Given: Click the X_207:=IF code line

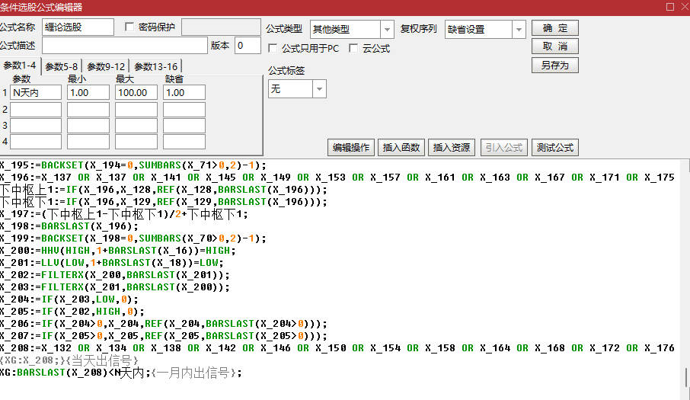Looking at the screenshot, I should (x=163, y=336).
